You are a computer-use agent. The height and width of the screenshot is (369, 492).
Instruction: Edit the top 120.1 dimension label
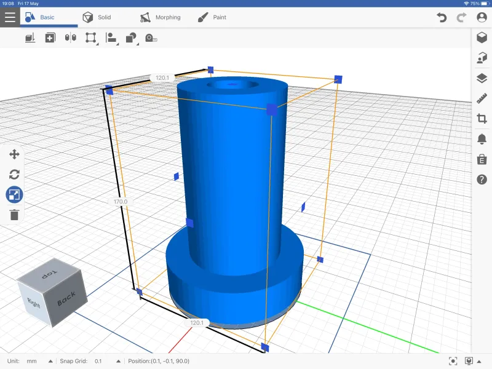coord(162,77)
